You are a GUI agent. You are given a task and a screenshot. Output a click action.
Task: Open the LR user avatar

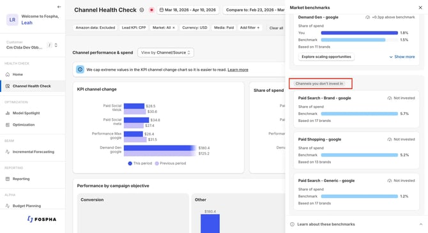[x=12, y=20]
